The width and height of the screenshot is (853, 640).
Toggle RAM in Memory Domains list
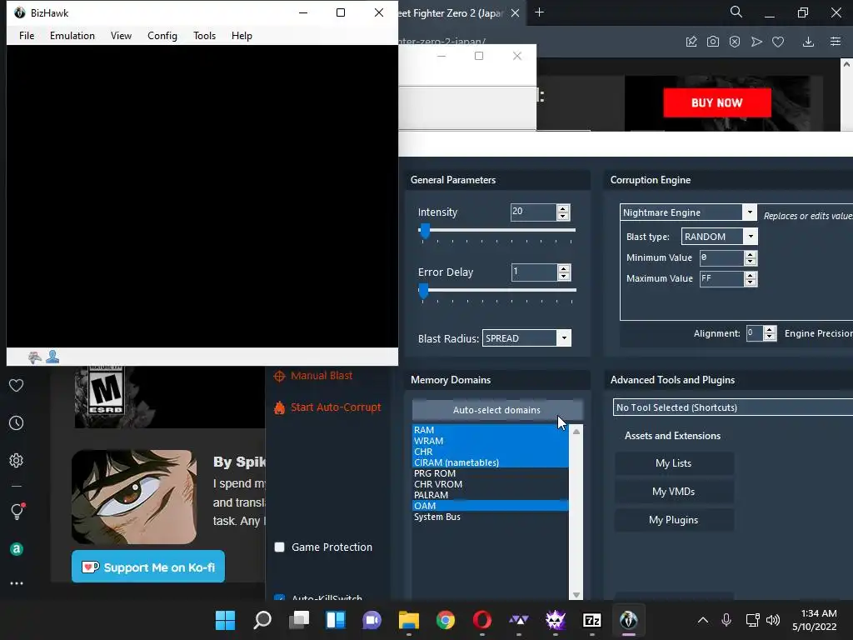click(490, 430)
